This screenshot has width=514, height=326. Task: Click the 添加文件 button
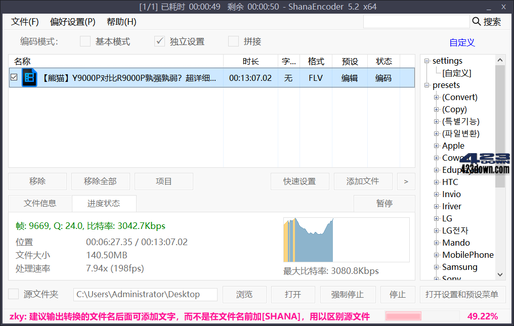pos(363,181)
